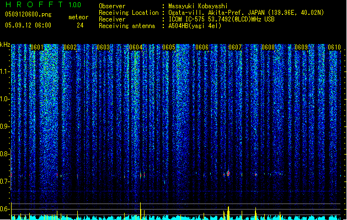Image resolution: width=347 pixels, height=220 pixels.
Task: Click the version number 1.0.0
Action: tap(75, 5)
